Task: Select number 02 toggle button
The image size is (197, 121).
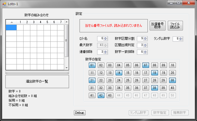Action: [101, 65]
